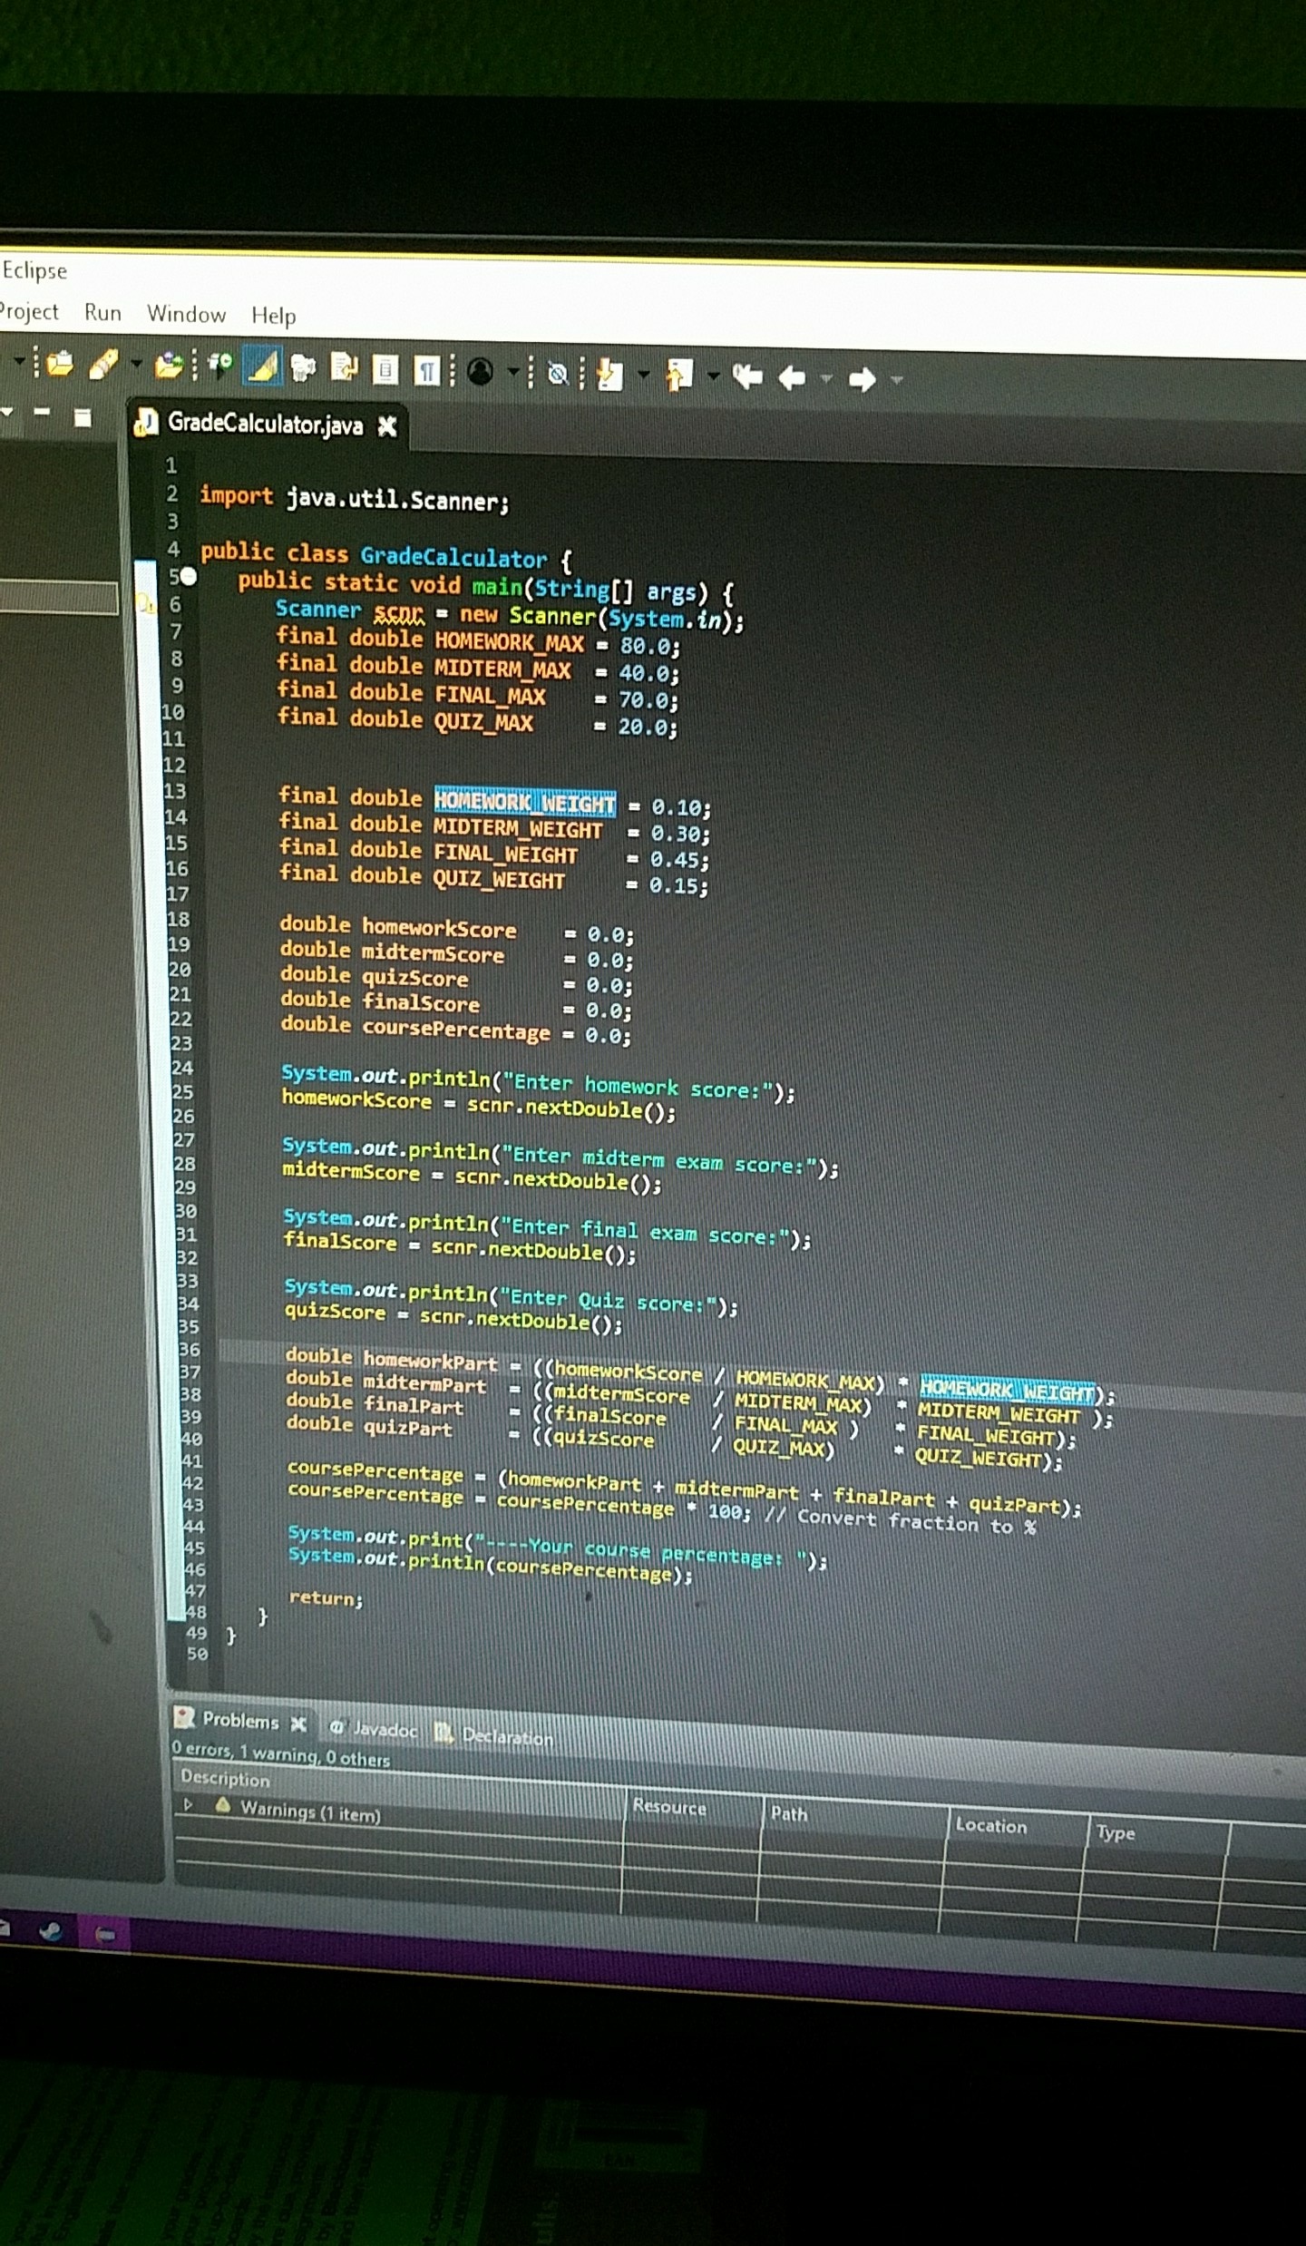1306x2246 pixels.
Task: Click the Search flashlight icon in toolbar
Action: tap(104, 365)
